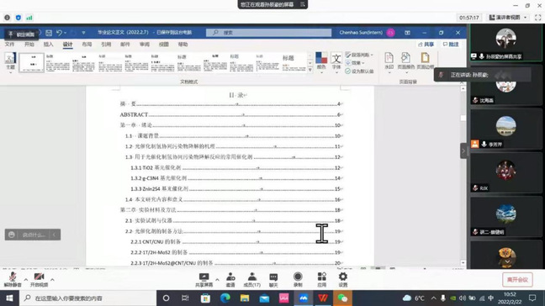Switch to the 插入 ribbon tab
Image resolution: width=545 pixels, height=306 pixels.
coord(48,45)
